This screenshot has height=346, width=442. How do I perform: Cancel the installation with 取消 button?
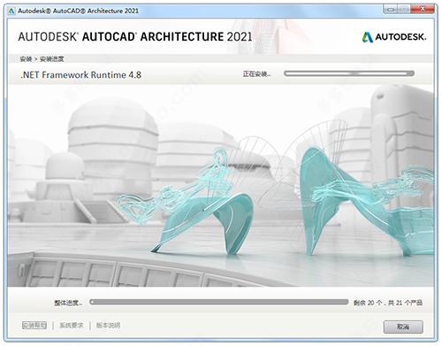pyautogui.click(x=403, y=327)
